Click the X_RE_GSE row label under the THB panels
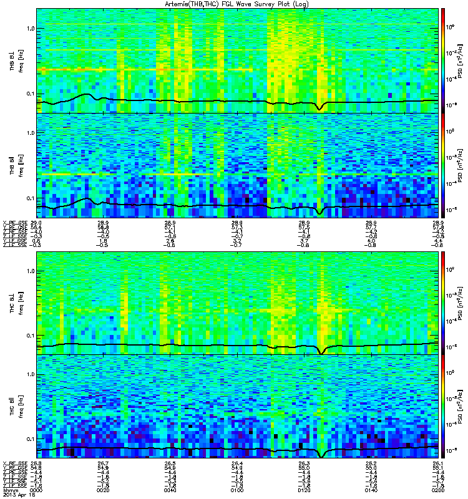 pos(15,223)
